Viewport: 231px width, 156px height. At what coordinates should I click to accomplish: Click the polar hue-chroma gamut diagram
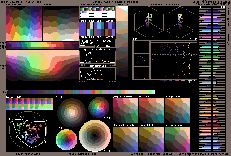pyautogui.click(x=28, y=130)
